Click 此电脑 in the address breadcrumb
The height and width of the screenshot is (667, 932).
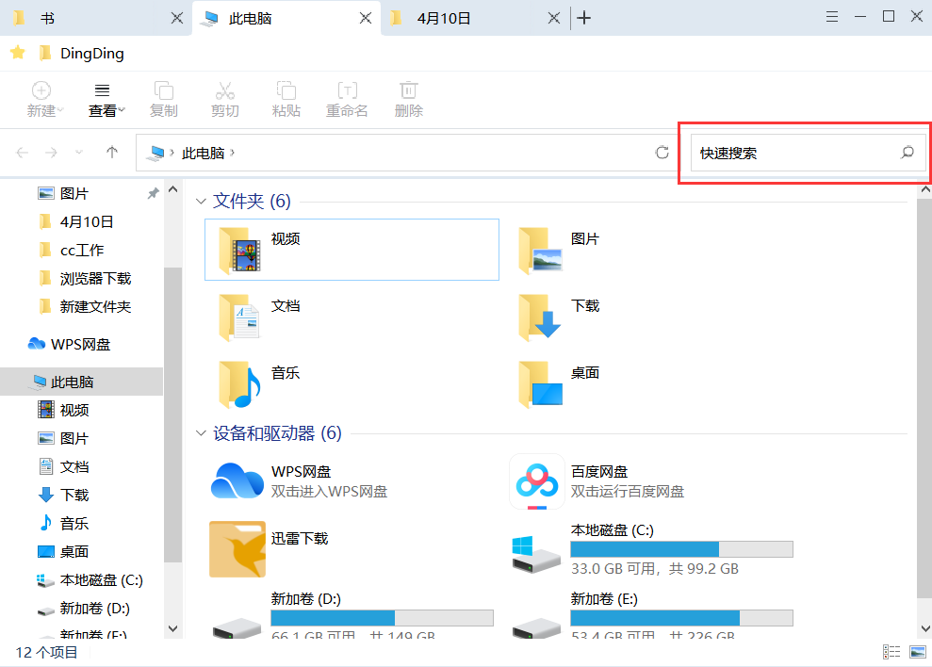204,154
